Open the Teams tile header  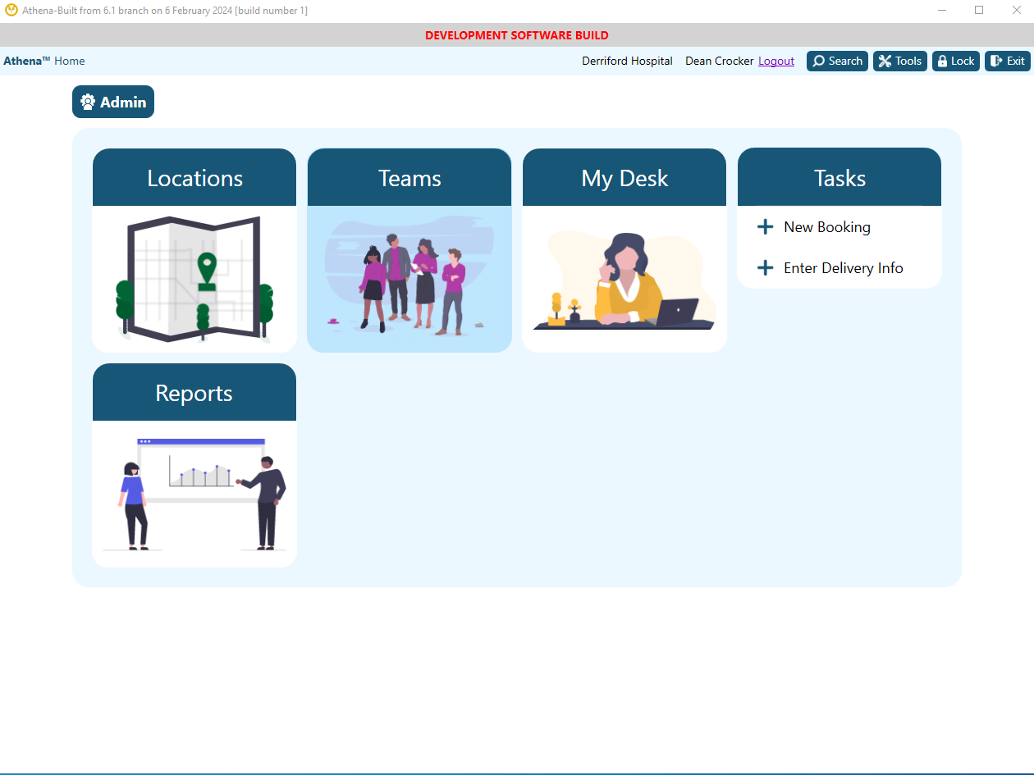(409, 177)
